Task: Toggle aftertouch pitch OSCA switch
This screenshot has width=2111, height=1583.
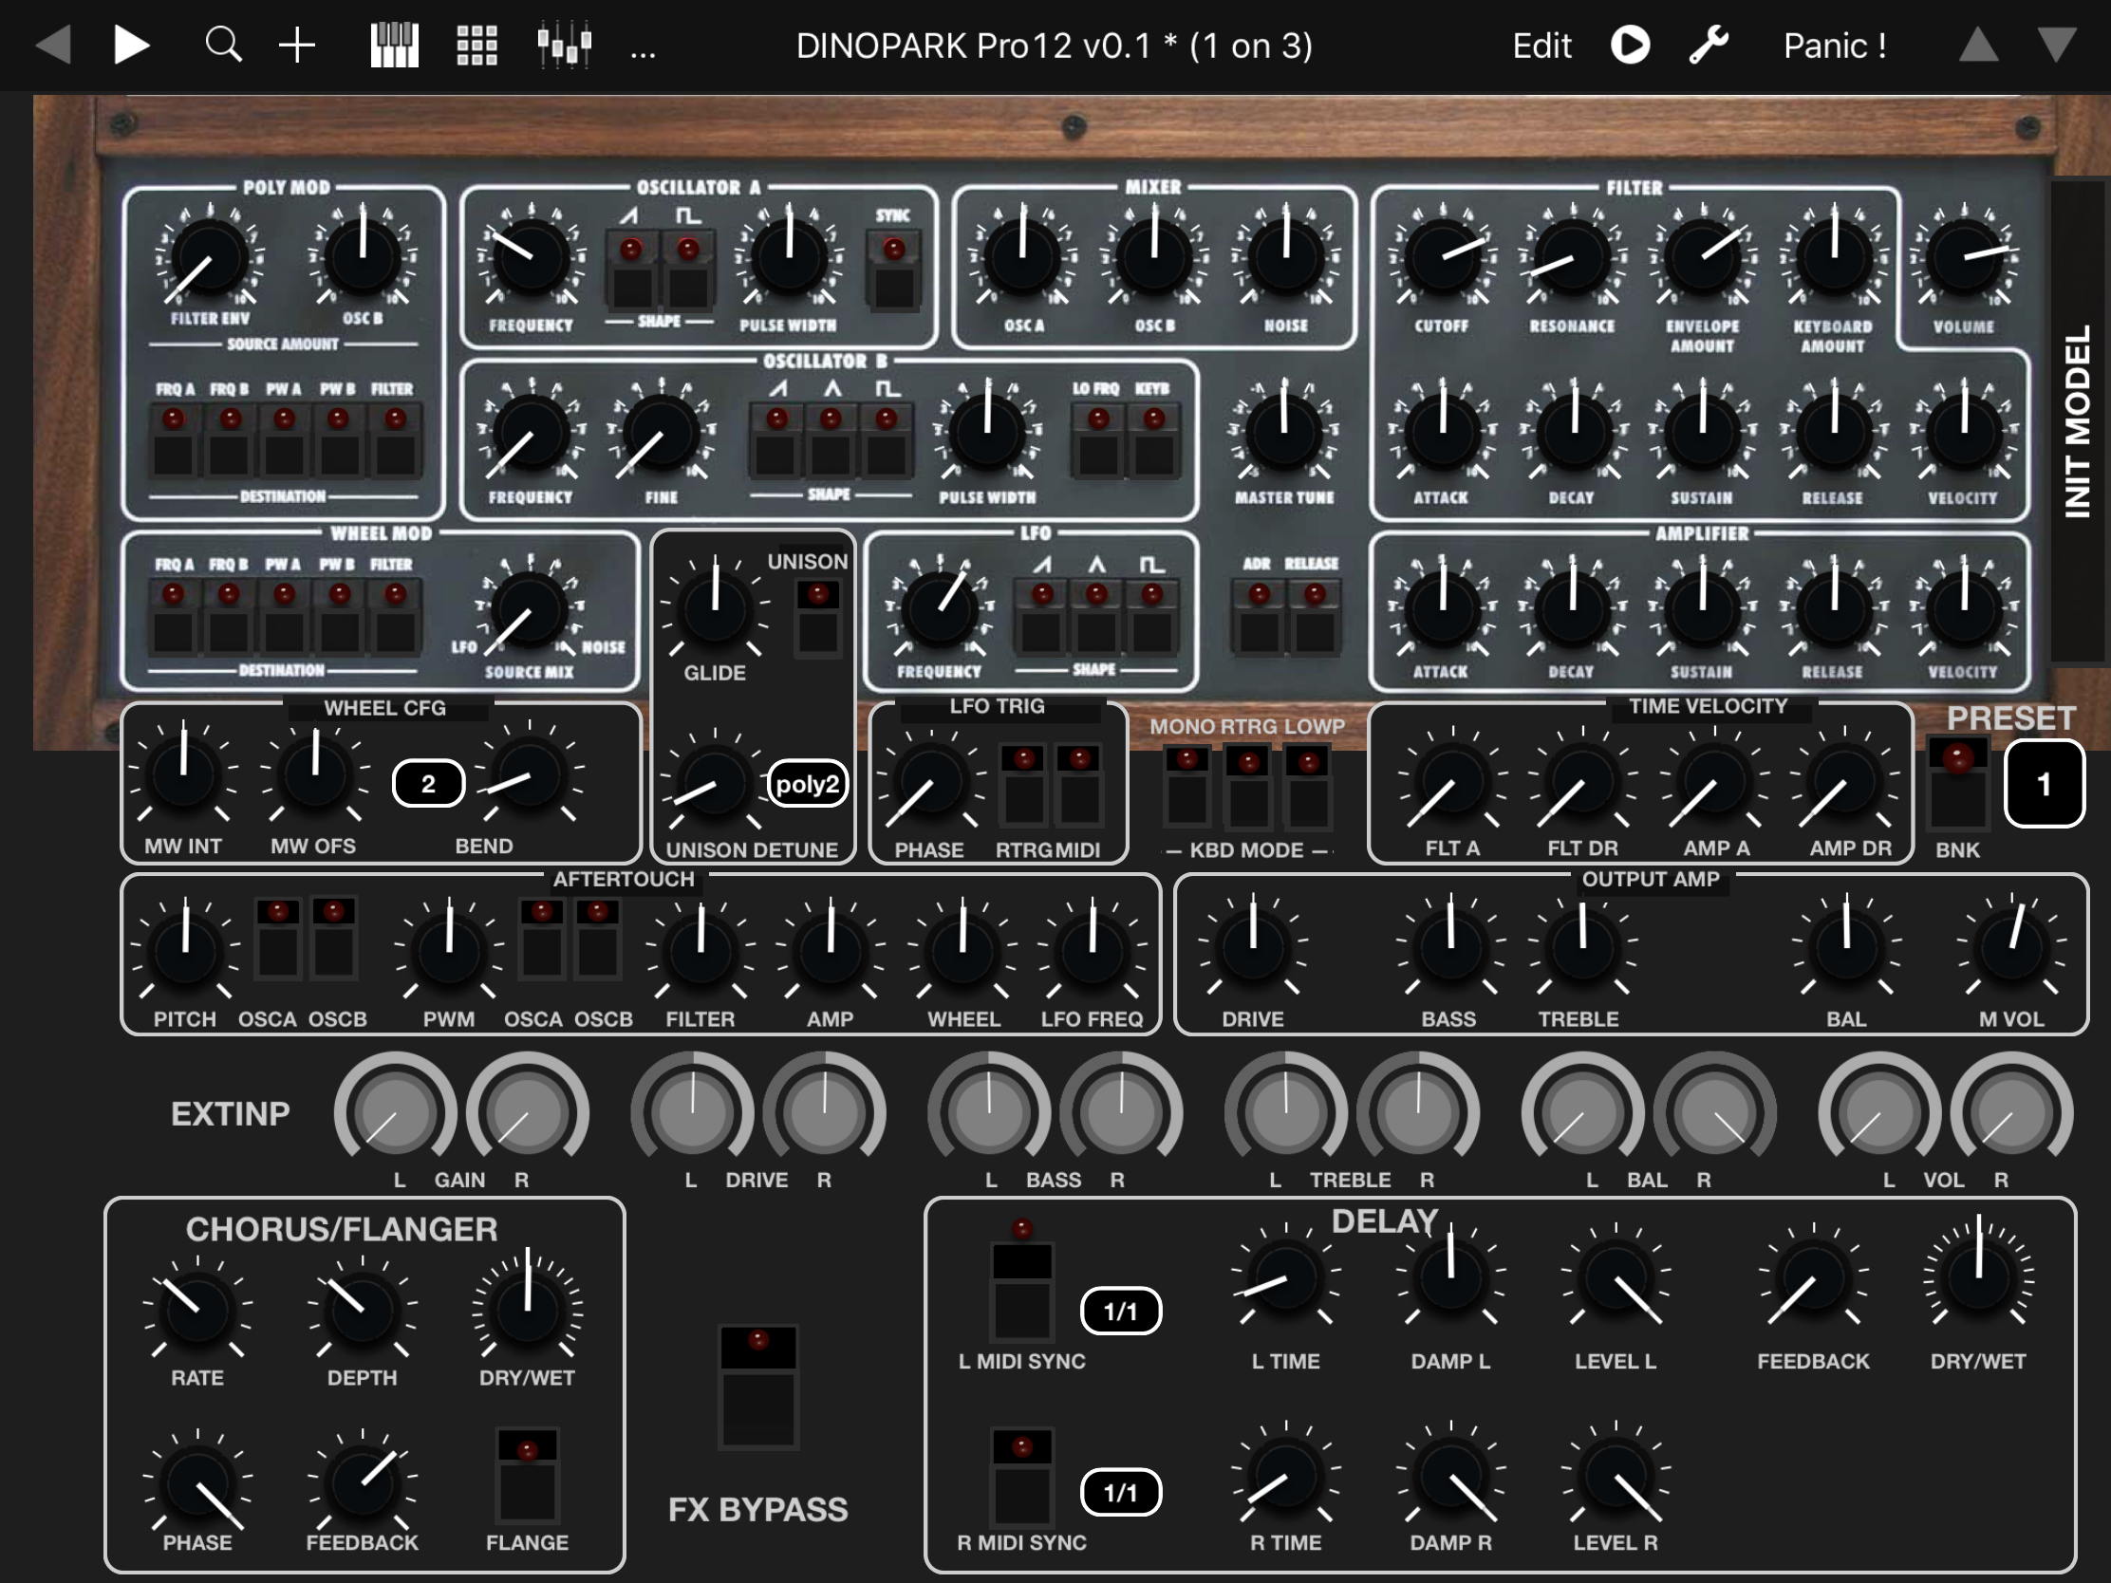Action: coord(279,938)
